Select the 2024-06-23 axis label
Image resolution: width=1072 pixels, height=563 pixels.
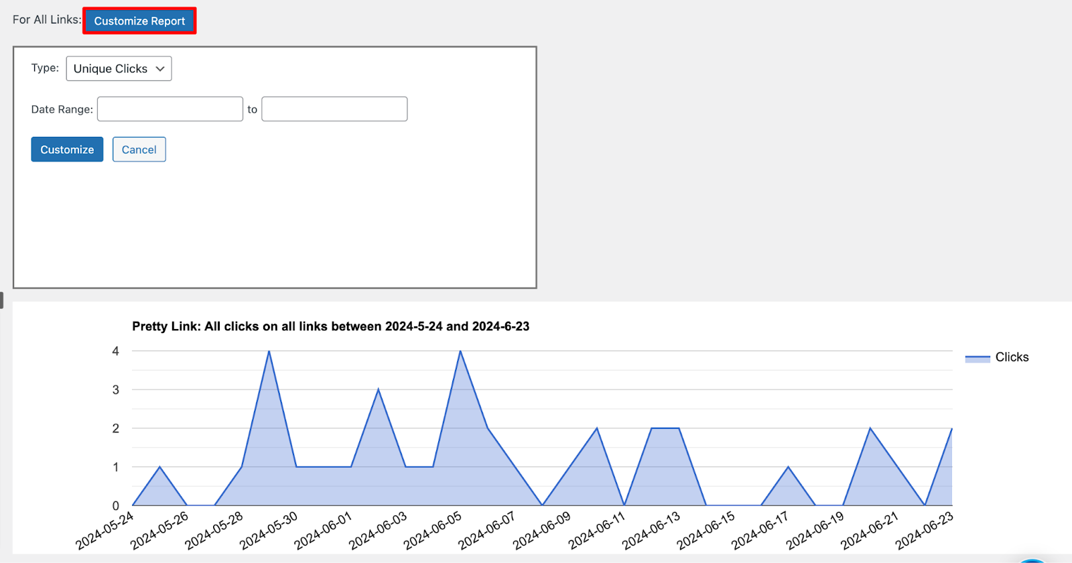(925, 531)
